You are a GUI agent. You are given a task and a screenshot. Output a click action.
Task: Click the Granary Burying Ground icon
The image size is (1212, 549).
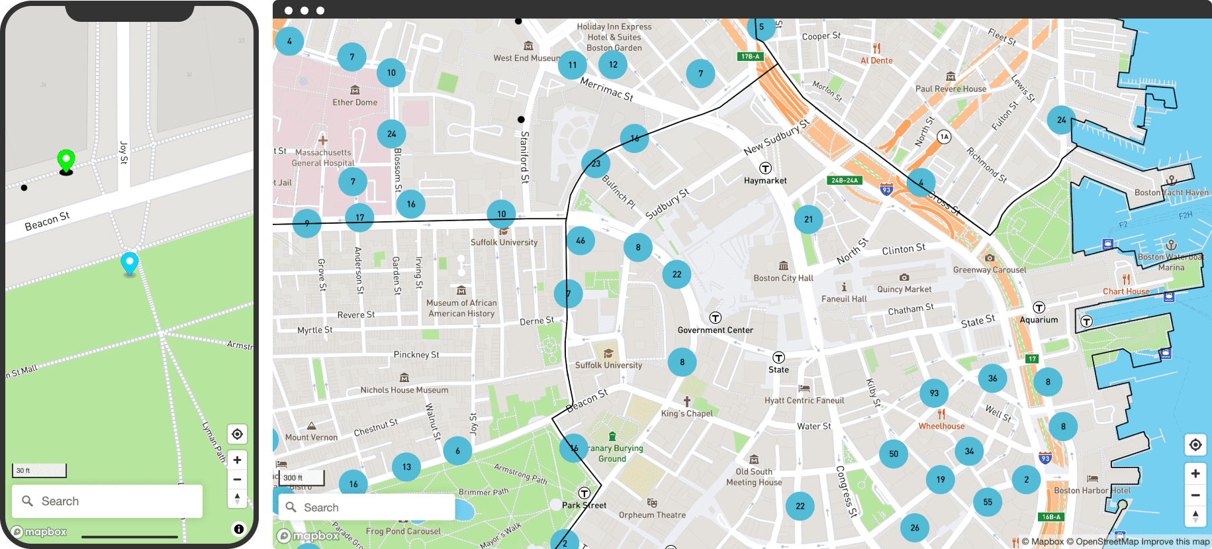[612, 436]
